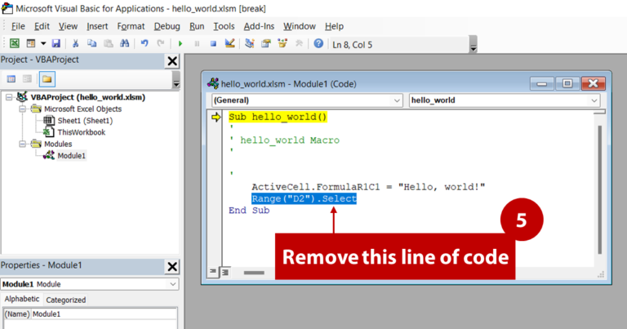Switch to Full Module View at code window bottom
The image size is (627, 329).
pyautogui.click(x=226, y=271)
